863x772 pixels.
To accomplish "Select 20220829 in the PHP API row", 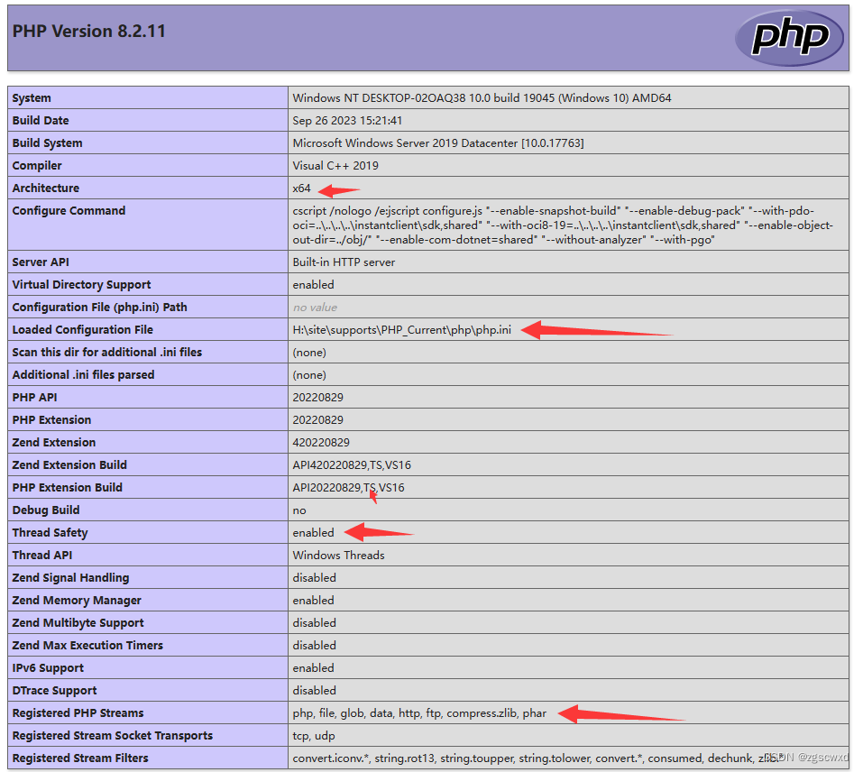I will (x=317, y=398).
